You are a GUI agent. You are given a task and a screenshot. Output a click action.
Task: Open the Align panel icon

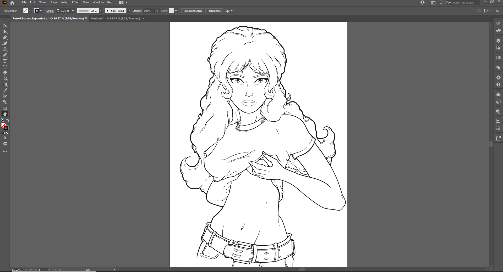498,122
